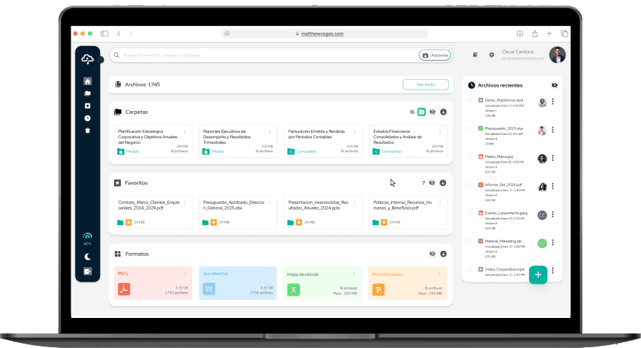The height and width of the screenshot is (348, 641).
Task: Open the settings gear icon
Action: coord(492,55)
